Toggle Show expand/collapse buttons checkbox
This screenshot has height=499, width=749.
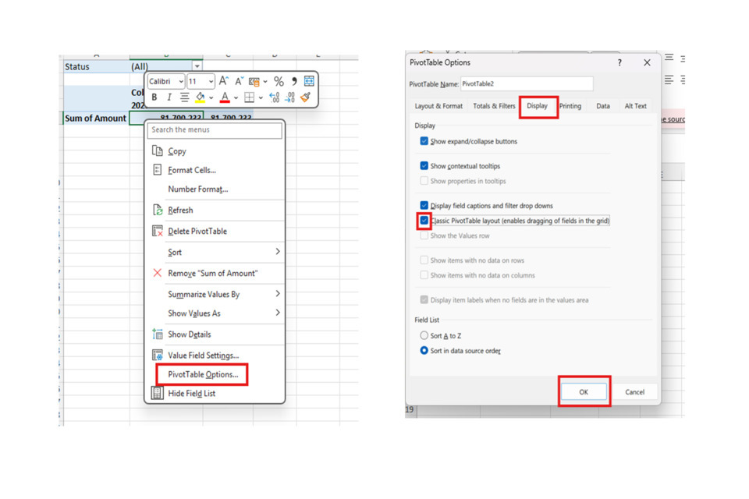coord(424,141)
